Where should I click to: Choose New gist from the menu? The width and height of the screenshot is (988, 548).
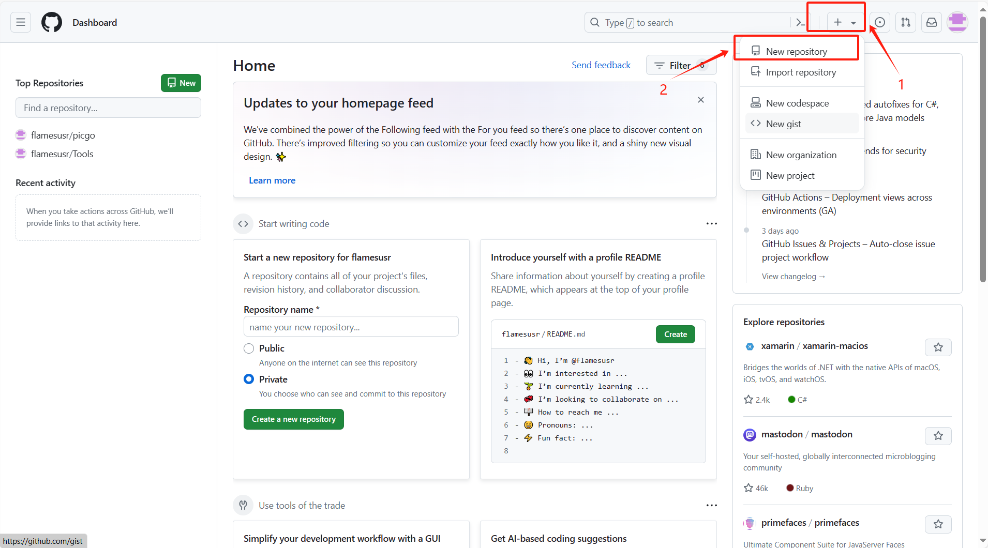pos(801,124)
